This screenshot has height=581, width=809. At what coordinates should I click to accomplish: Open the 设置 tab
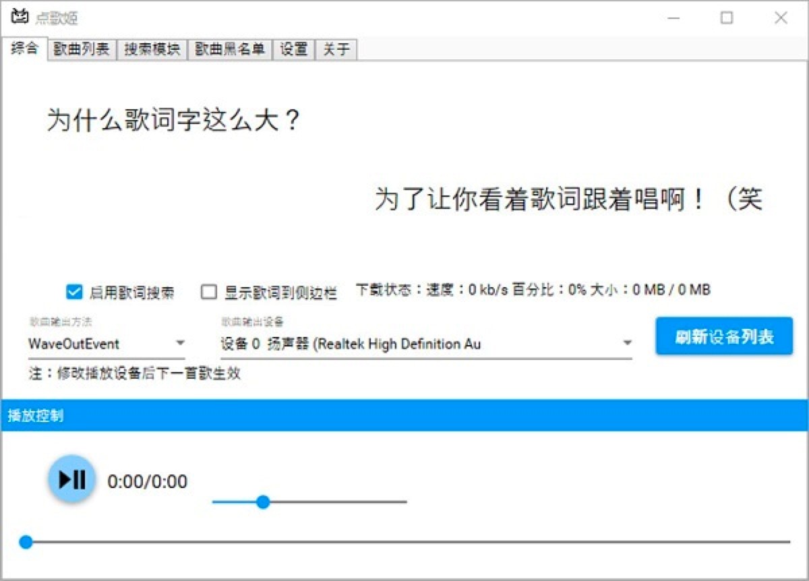coord(293,49)
